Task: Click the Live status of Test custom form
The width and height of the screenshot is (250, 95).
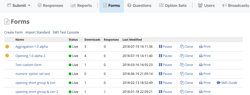Action: click(73, 65)
